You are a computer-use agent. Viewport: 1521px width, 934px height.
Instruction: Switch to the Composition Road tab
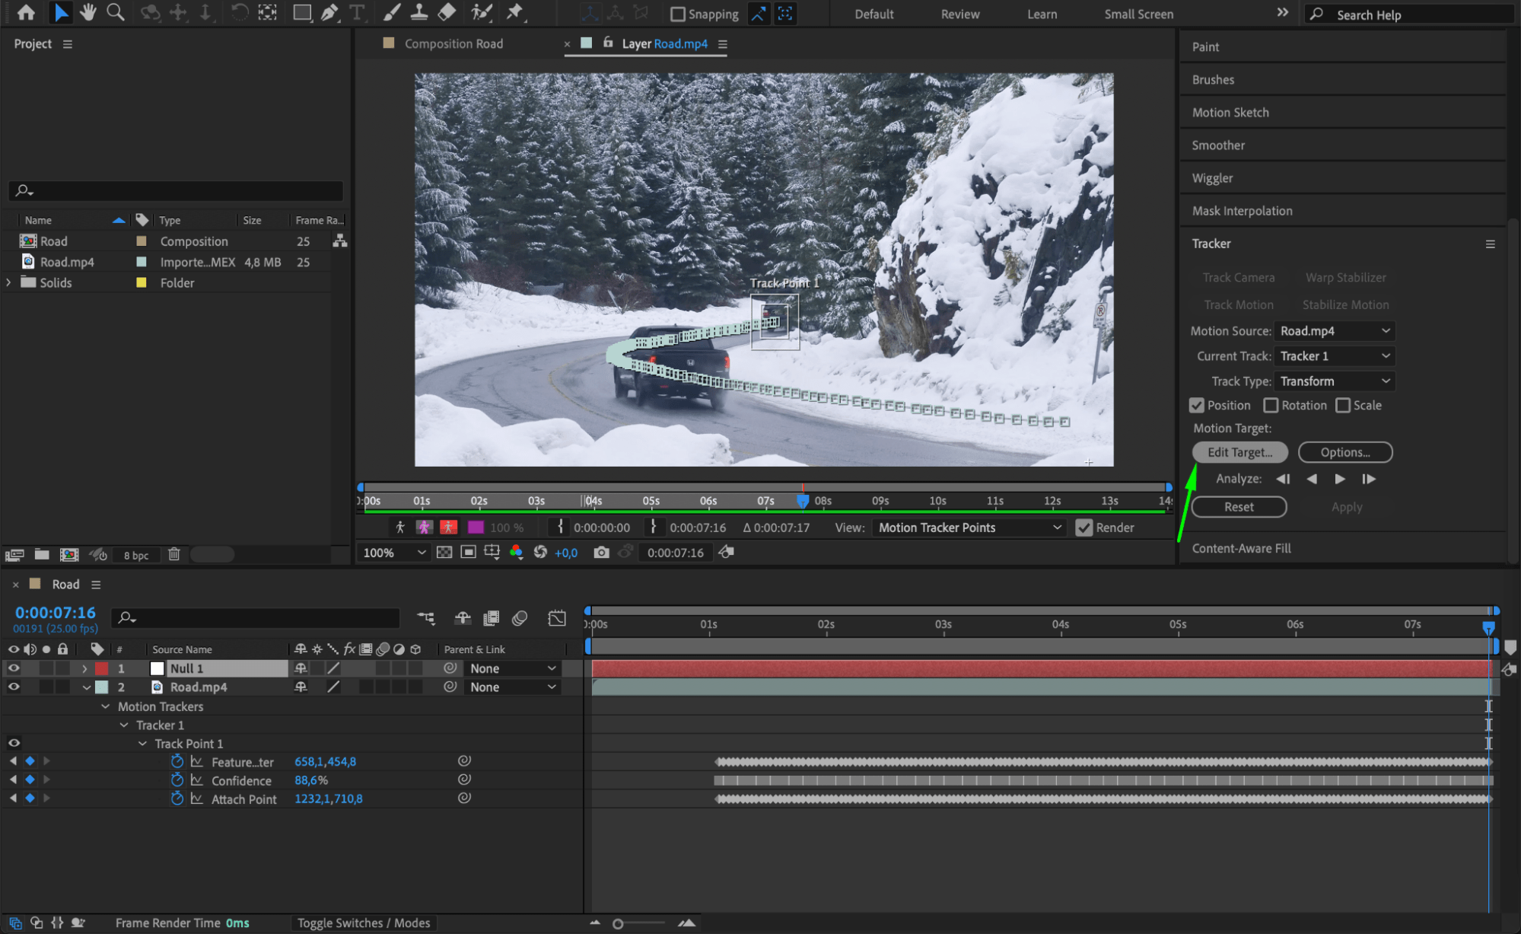[453, 44]
